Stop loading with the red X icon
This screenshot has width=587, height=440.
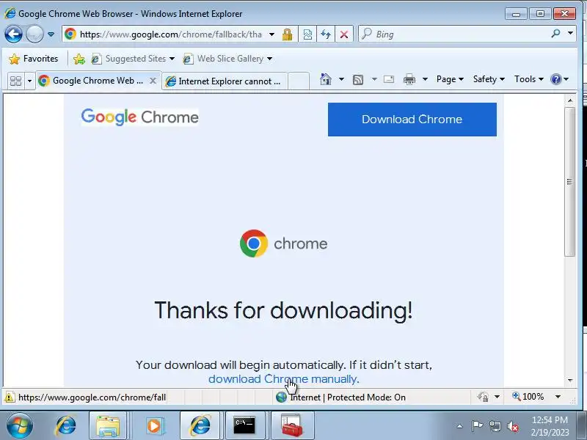tap(344, 34)
